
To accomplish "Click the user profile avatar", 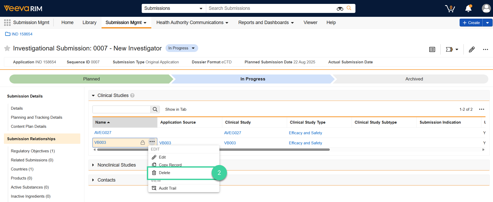I will tap(486, 9).
